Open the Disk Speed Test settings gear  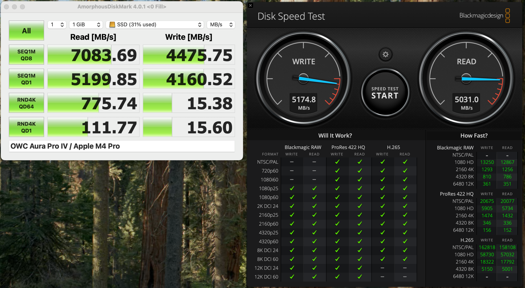click(x=385, y=54)
